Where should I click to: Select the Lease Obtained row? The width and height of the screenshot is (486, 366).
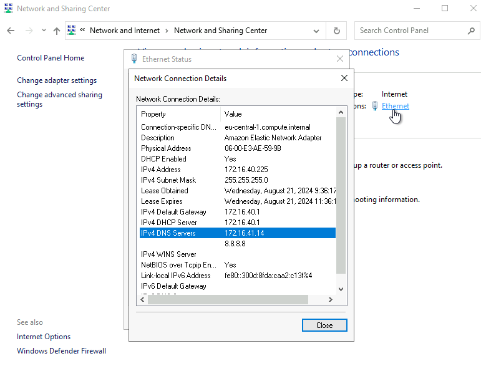[x=238, y=191]
